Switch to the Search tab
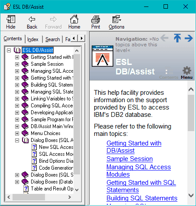 52,39
